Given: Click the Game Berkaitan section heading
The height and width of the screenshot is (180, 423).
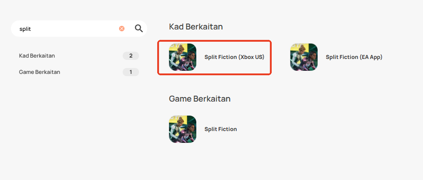Looking at the screenshot, I should coord(199,99).
